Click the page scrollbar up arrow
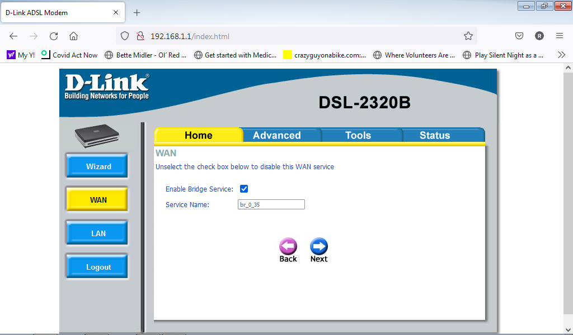Viewport: 573px width, 335px height. [568, 68]
